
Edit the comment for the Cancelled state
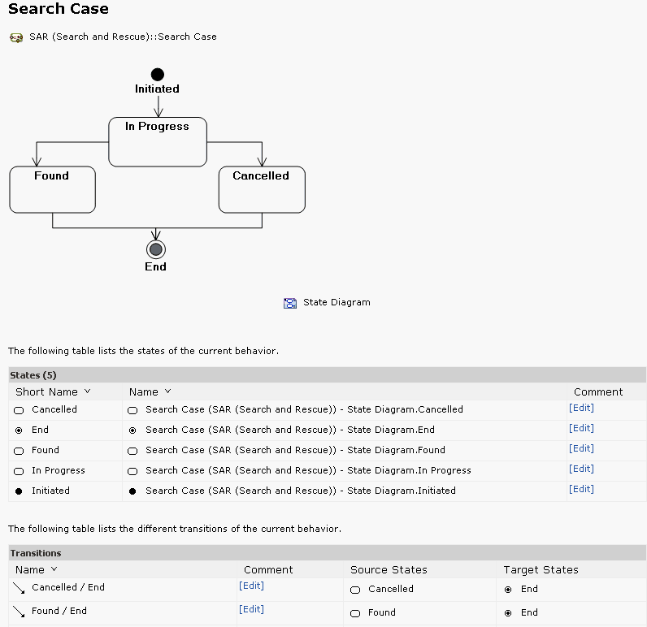[581, 409]
